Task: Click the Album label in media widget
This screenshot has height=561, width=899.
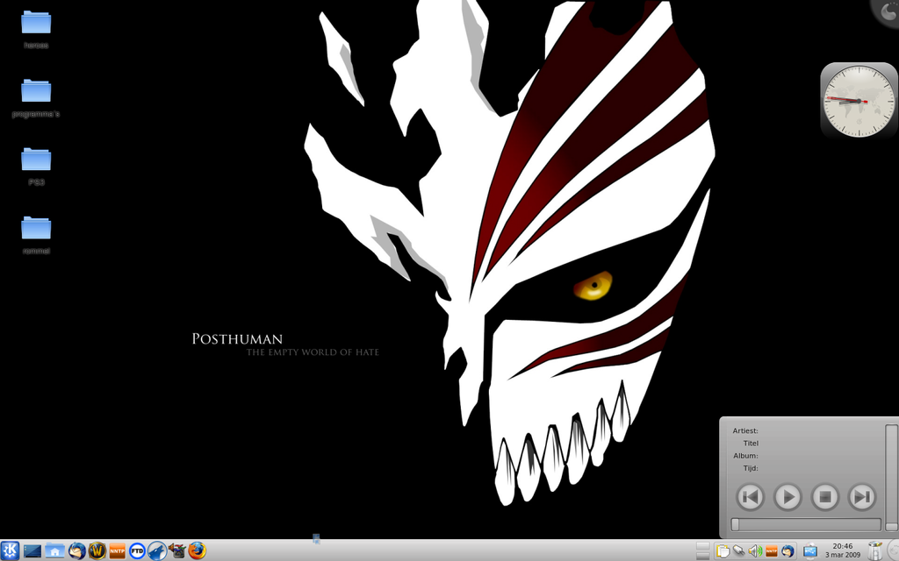Action: click(745, 456)
